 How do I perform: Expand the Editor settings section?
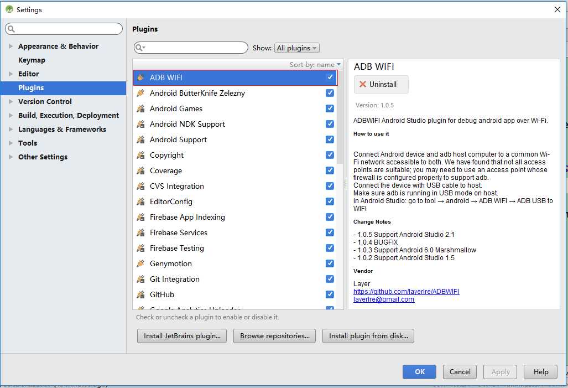[11, 74]
